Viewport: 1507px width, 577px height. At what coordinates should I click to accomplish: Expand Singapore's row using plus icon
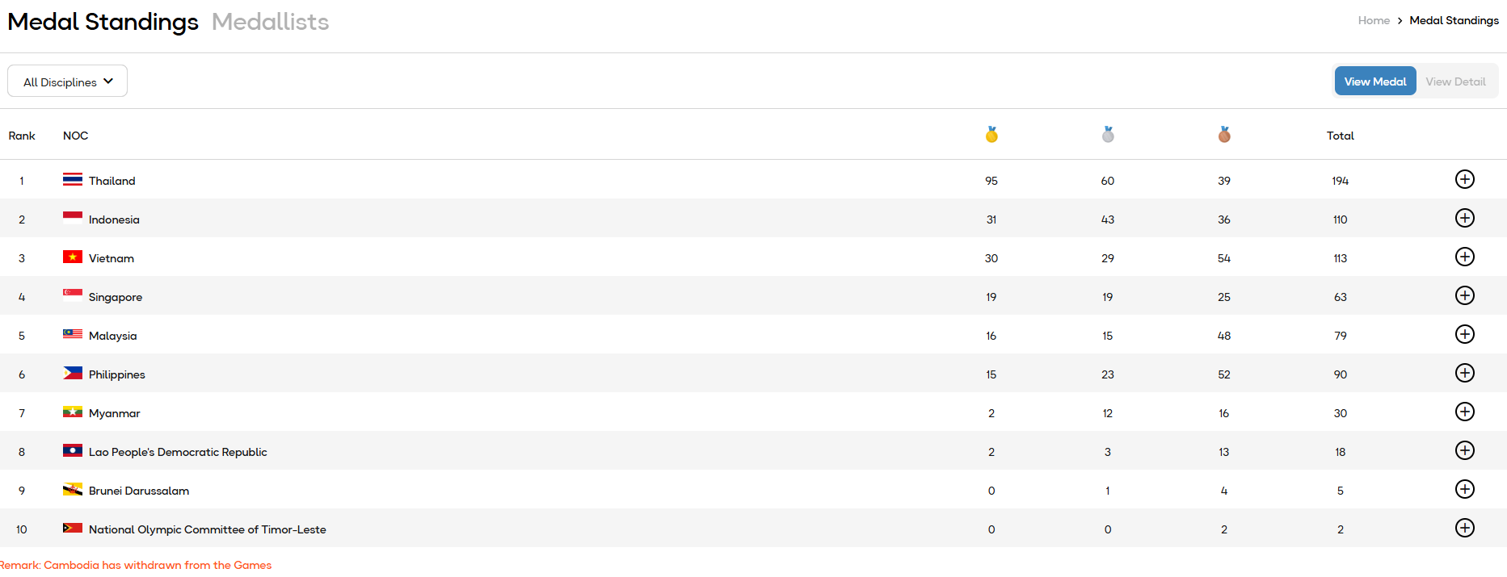1464,295
